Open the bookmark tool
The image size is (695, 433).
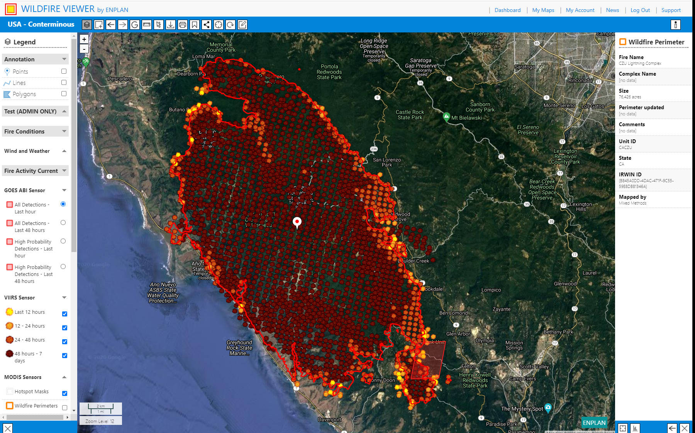click(195, 25)
